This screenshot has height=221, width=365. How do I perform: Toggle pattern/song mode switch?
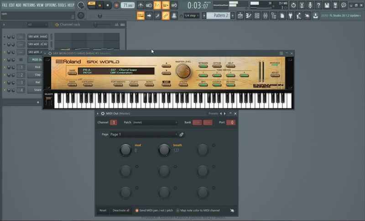pos(92,5)
